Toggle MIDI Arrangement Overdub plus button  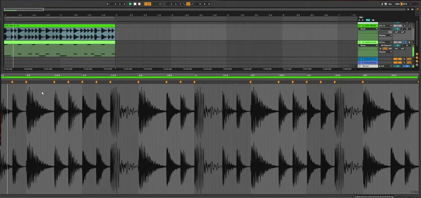tap(146, 4)
